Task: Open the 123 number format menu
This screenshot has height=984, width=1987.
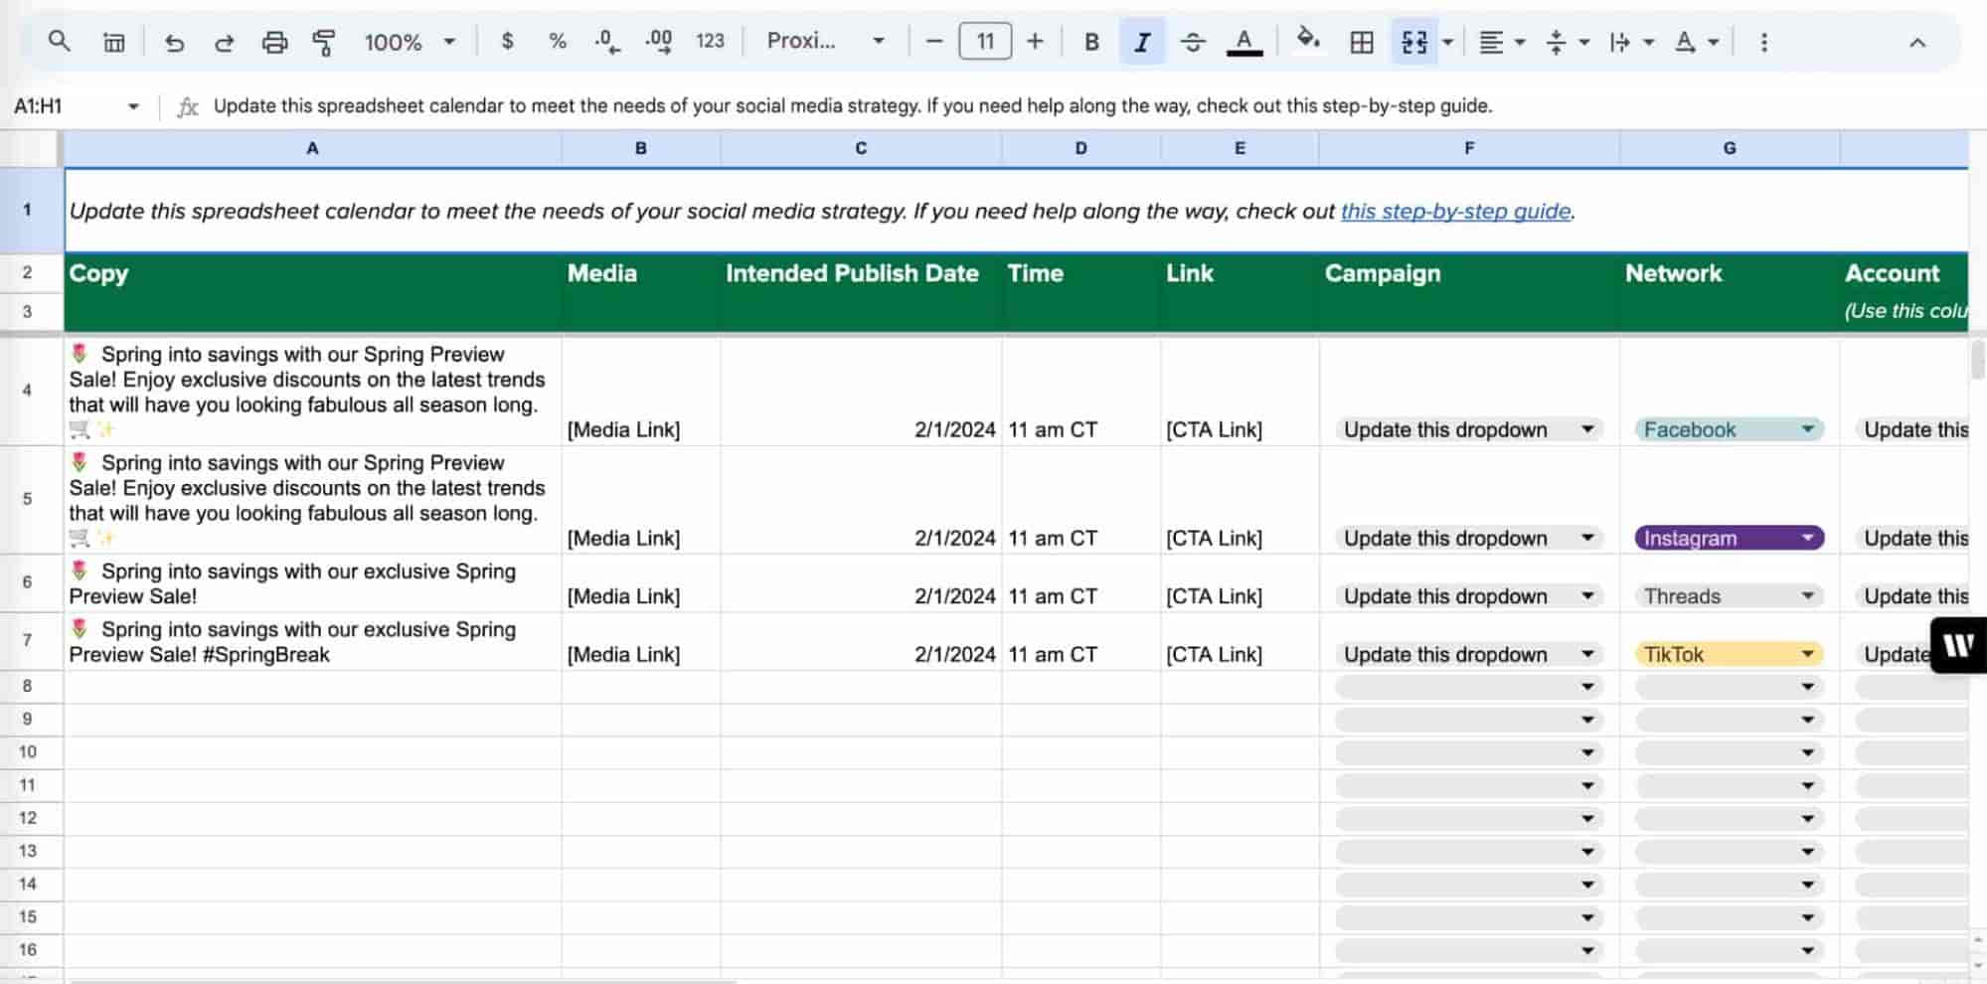Action: [x=710, y=42]
